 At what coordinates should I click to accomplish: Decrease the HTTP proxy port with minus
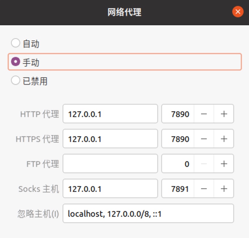pos(204,114)
